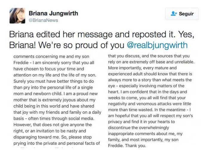Click the line "that you discuss, and the sources"
The image size is (206, 151).
(149, 56)
